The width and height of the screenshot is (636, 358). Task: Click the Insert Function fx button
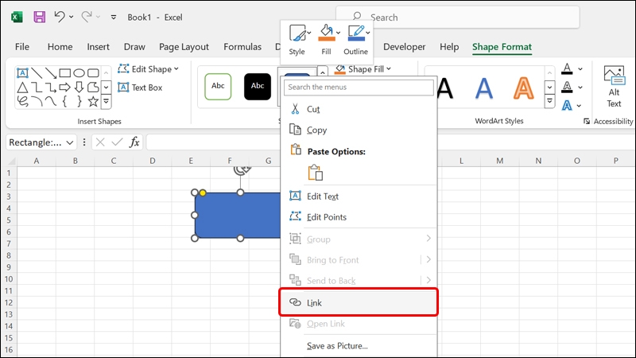tap(134, 142)
